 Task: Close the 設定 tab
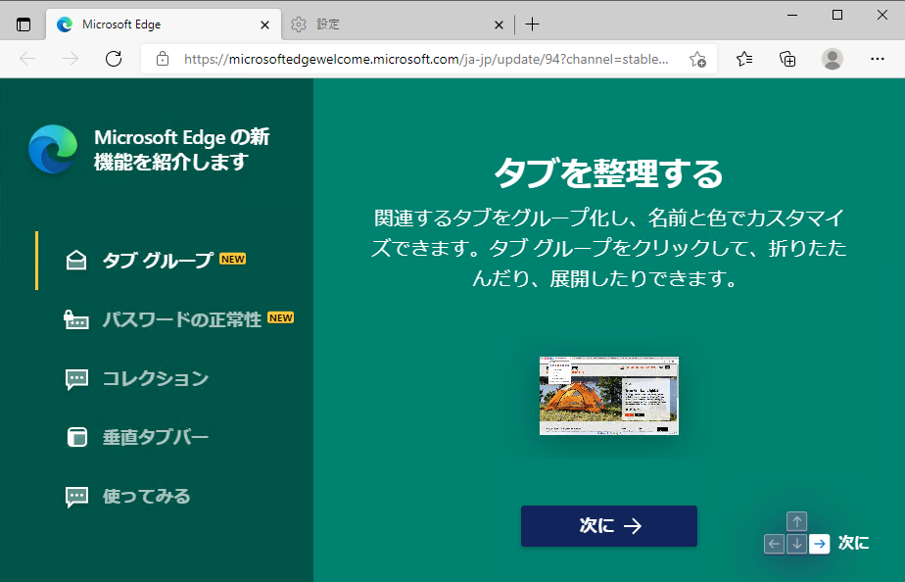coord(499,24)
